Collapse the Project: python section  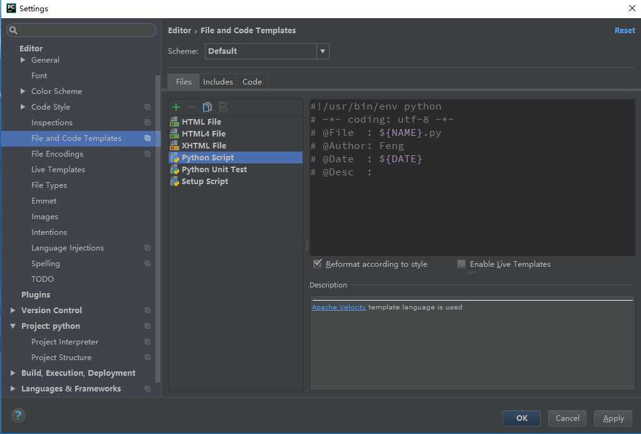(13, 326)
